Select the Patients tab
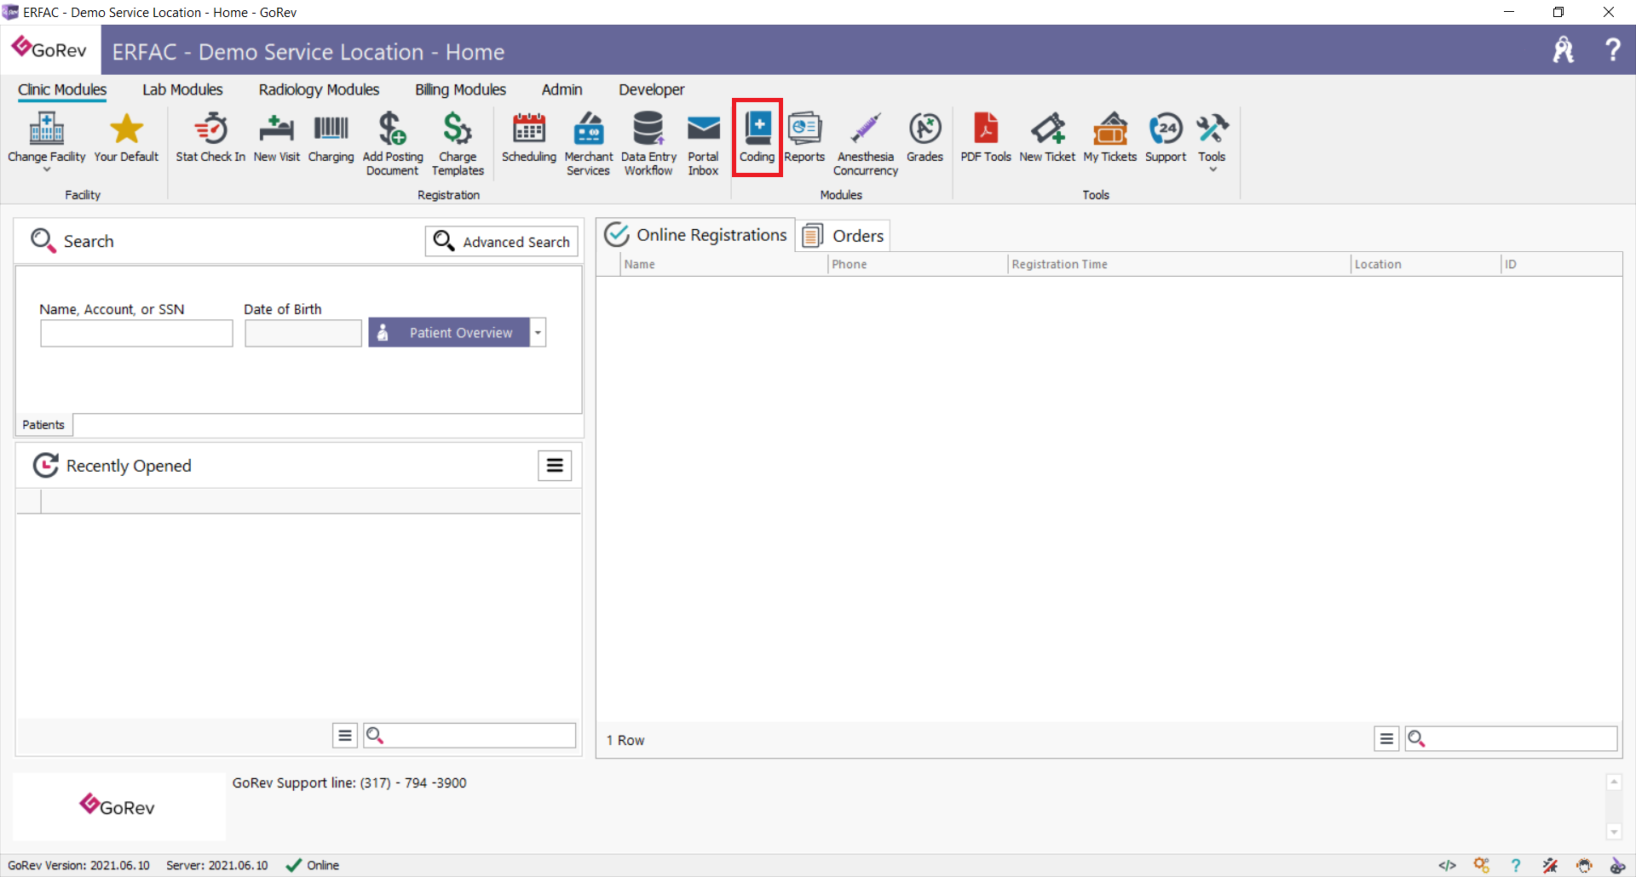1636x877 pixels. click(x=43, y=424)
